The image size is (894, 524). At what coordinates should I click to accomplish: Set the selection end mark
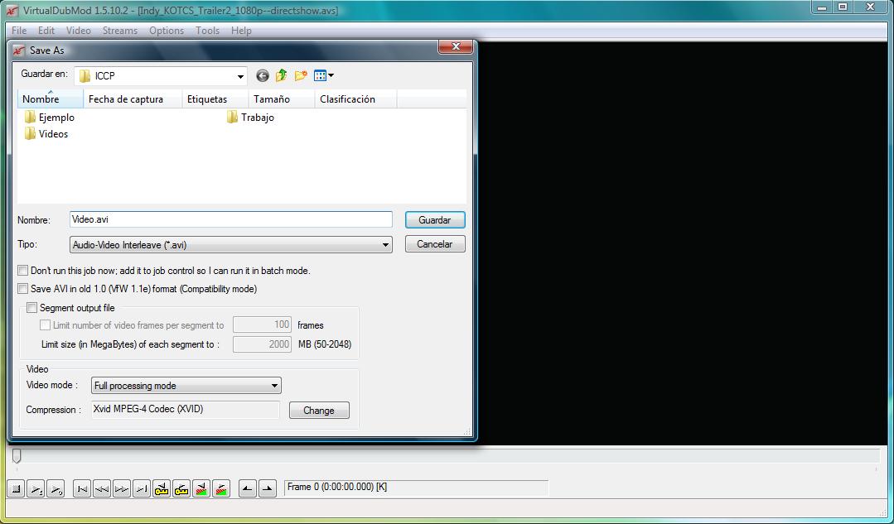268,488
